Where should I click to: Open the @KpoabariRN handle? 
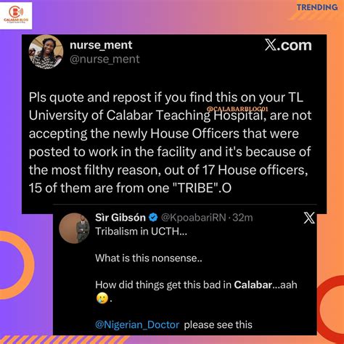(x=194, y=218)
